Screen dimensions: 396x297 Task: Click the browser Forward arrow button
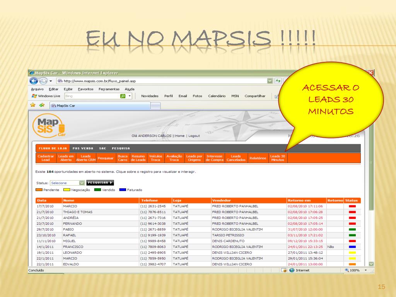pyautogui.click(x=43, y=81)
